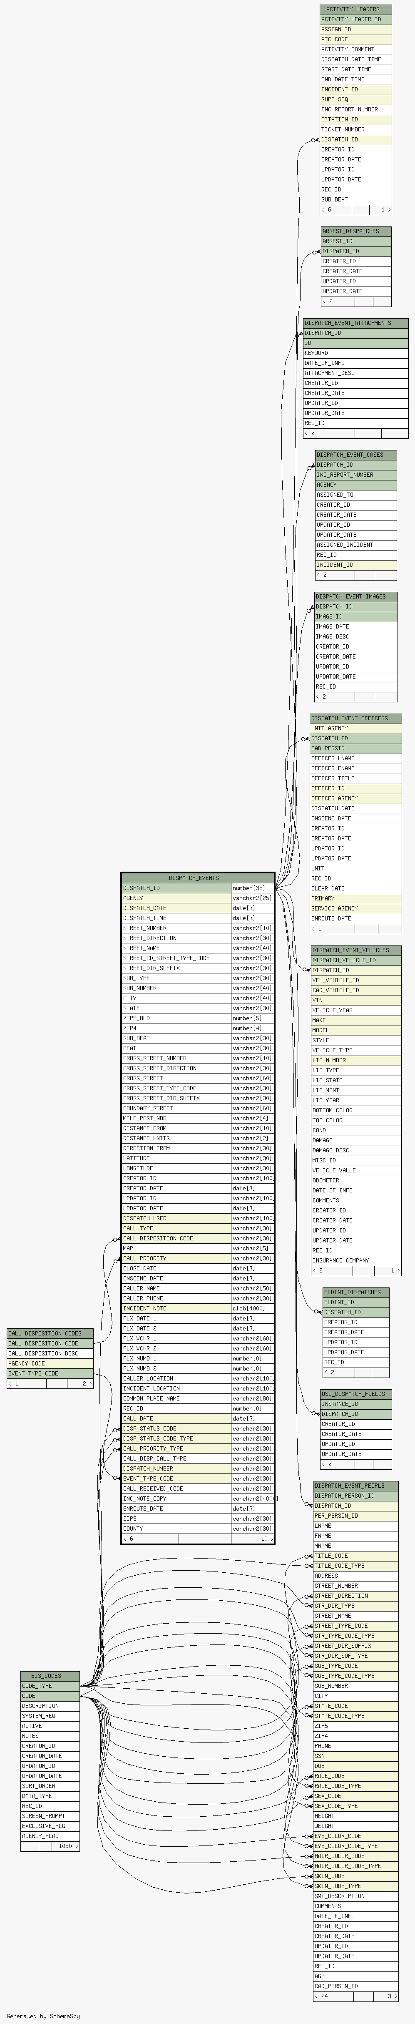Select the UNIT_AGENCY column
The image size is (415, 2024).
click(x=355, y=728)
